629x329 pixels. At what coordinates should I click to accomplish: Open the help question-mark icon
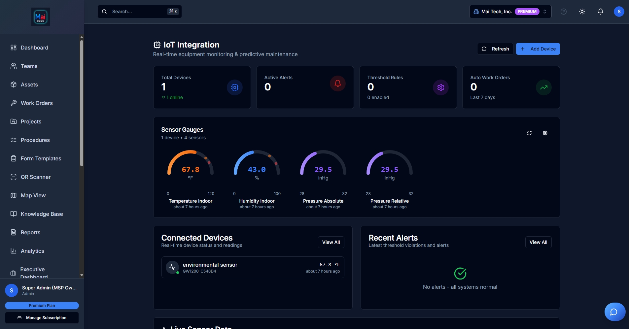point(564,11)
